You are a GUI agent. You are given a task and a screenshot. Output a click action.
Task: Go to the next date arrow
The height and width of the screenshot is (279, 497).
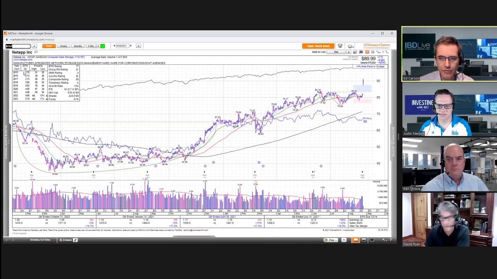pos(131,46)
